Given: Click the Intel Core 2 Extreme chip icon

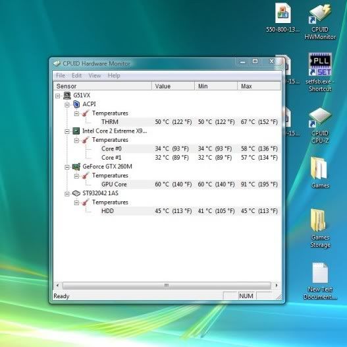Looking at the screenshot, I should 76,131.
